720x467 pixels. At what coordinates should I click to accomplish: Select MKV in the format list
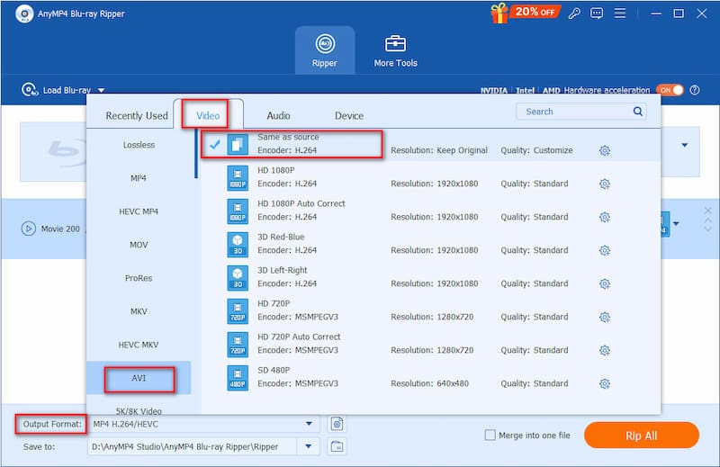[139, 311]
